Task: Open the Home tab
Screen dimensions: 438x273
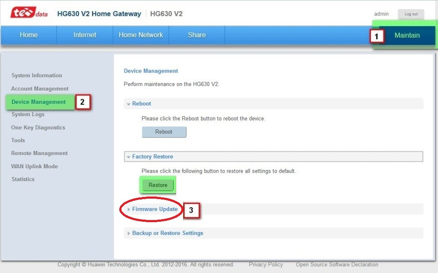Action: (x=29, y=35)
